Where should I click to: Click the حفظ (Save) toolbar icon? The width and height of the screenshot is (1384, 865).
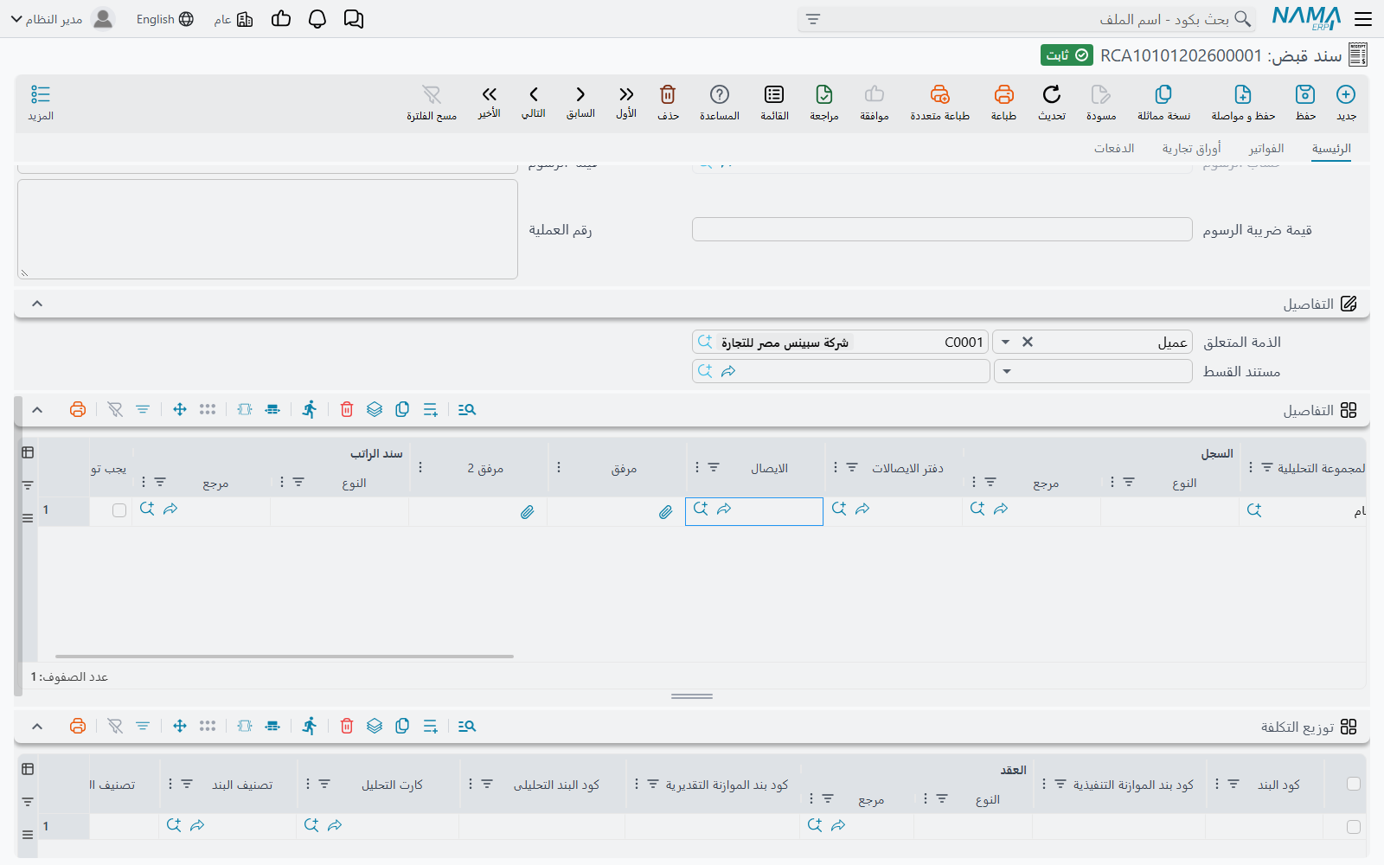[x=1305, y=94]
